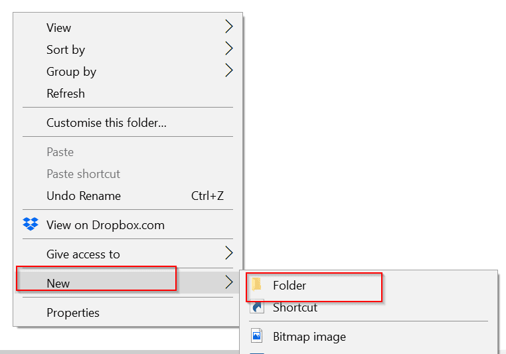Click the Give access to label
The width and height of the screenshot is (506, 354).
(x=83, y=254)
